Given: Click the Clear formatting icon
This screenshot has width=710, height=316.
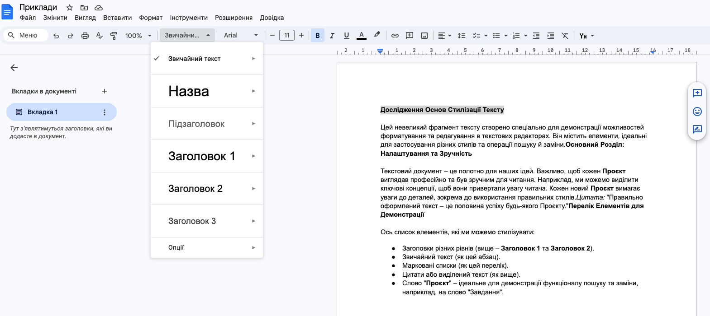Looking at the screenshot, I should 565,36.
